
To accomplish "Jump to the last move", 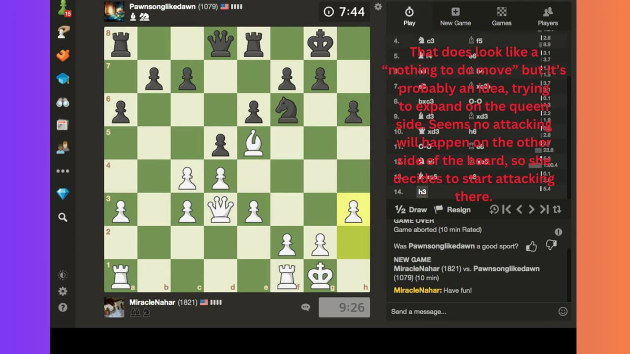I will [x=544, y=210].
